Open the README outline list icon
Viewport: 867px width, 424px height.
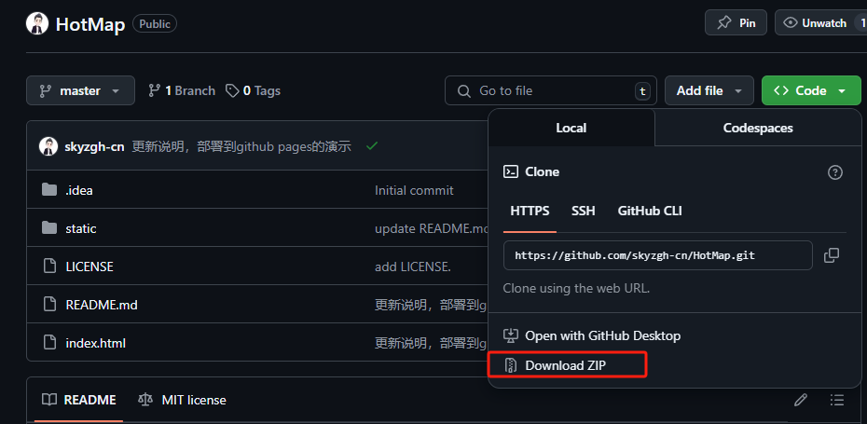coord(837,400)
